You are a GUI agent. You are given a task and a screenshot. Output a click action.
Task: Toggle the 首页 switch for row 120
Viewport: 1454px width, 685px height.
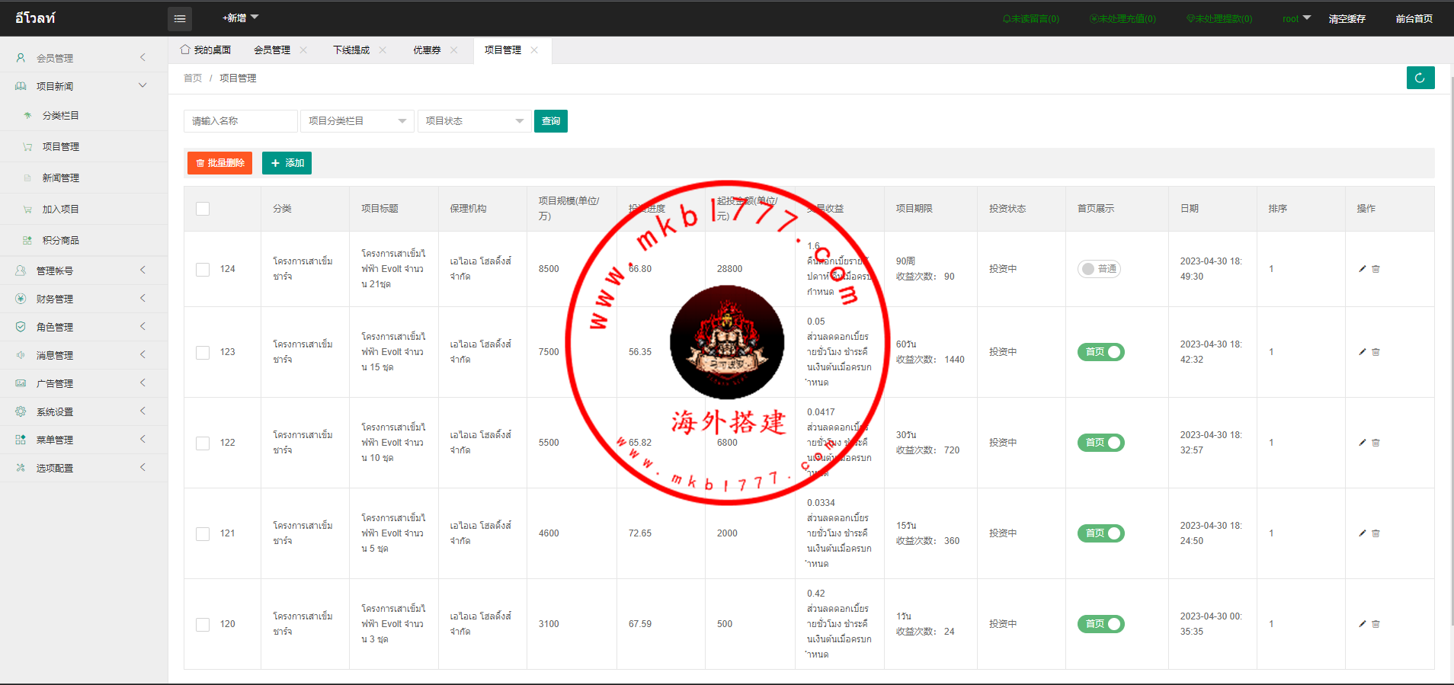click(x=1101, y=624)
